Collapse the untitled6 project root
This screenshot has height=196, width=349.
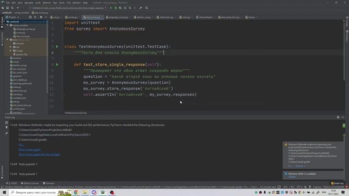tap(5, 22)
